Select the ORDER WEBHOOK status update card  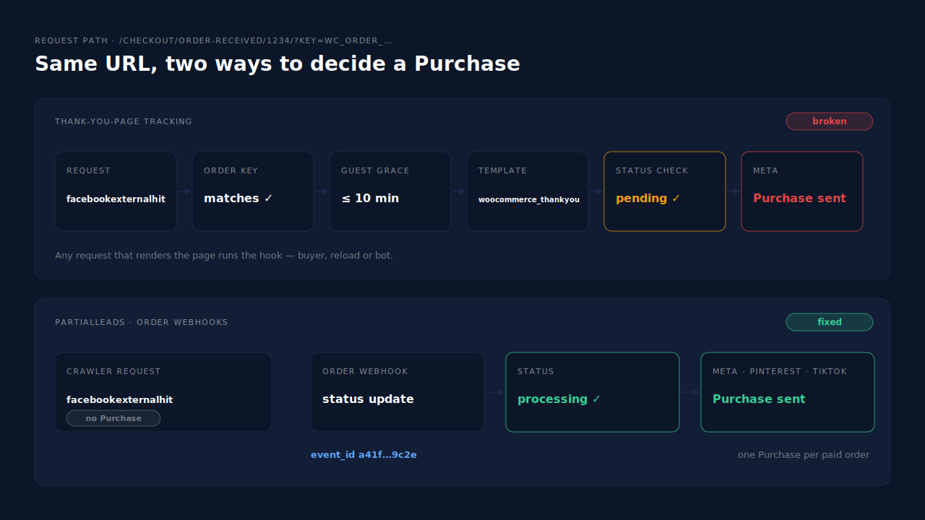[x=397, y=392]
